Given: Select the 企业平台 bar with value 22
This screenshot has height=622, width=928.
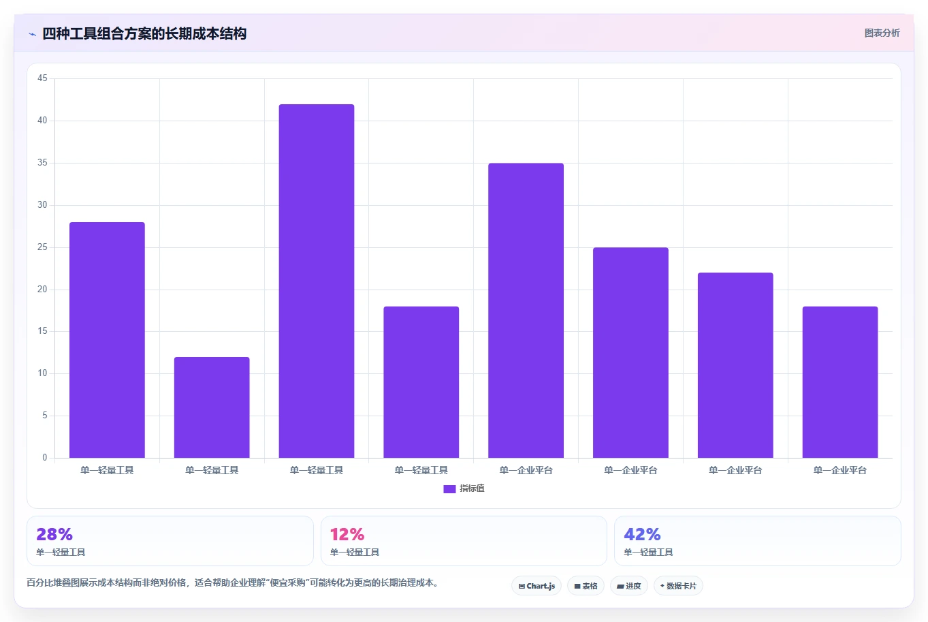Looking at the screenshot, I should [x=735, y=365].
